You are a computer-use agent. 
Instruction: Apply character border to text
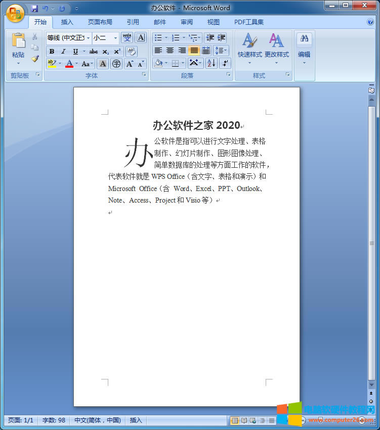pos(141,37)
